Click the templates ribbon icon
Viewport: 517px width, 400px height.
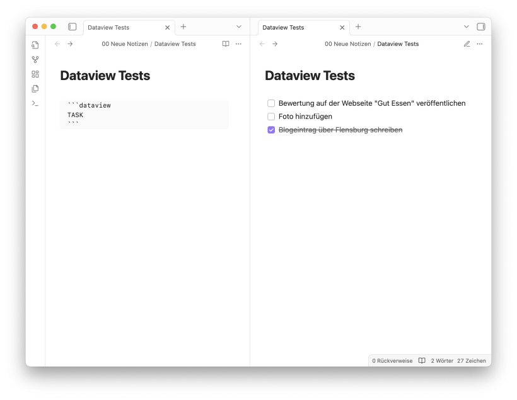coord(35,89)
